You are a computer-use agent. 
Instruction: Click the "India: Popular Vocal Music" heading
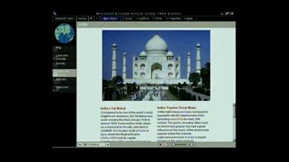177,108
